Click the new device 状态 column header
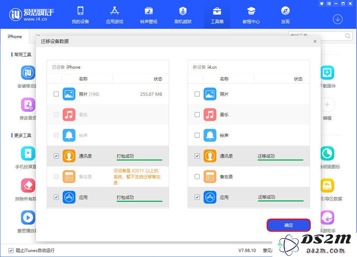The width and height of the screenshot is (357, 257). pos(298,79)
